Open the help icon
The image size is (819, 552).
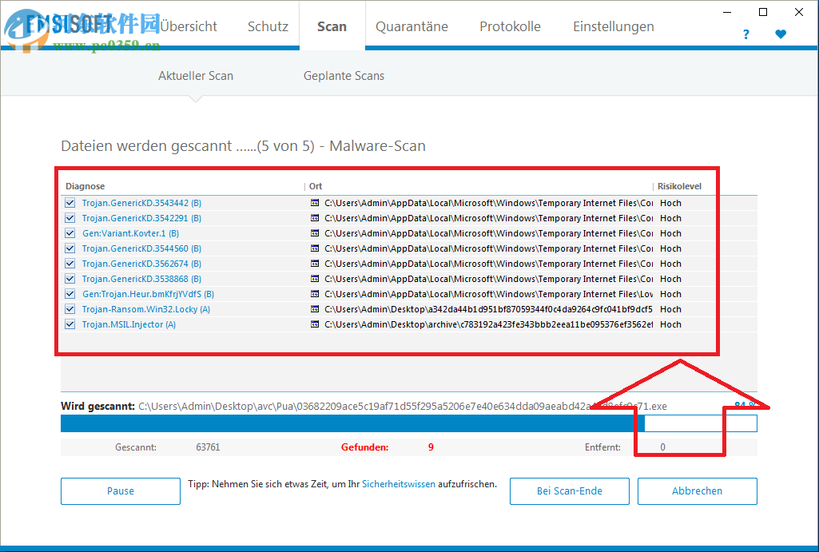745,34
